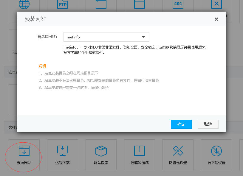Click the note 站点安装过程需要一段时间
The width and height of the screenshot is (243, 176).
click(74, 88)
